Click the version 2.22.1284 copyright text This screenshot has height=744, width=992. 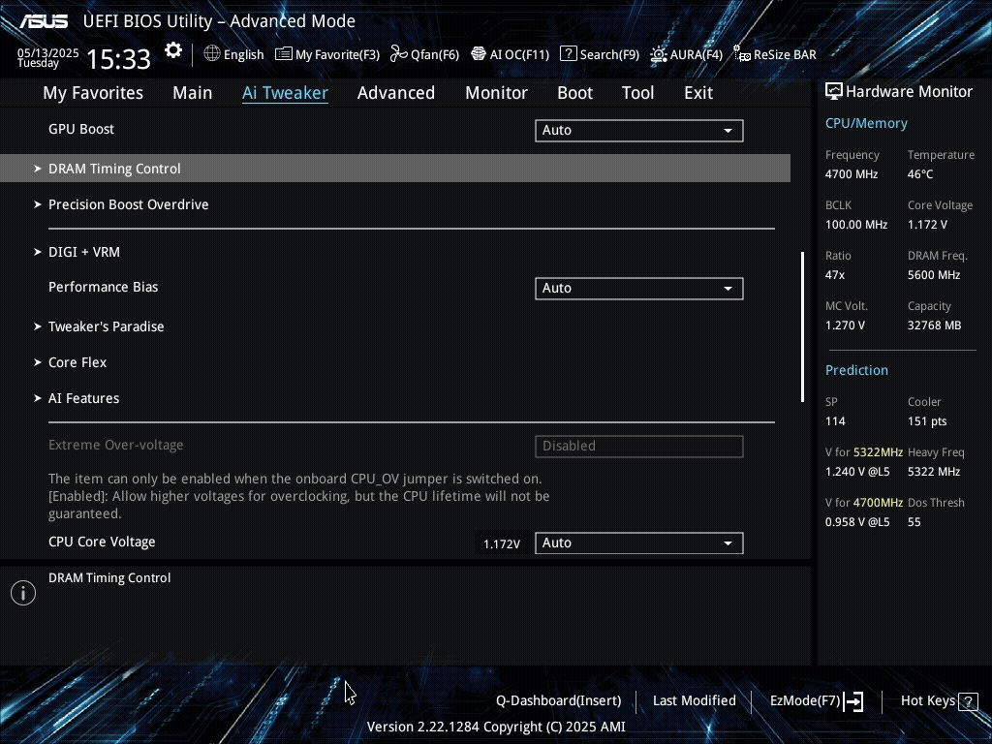click(496, 727)
